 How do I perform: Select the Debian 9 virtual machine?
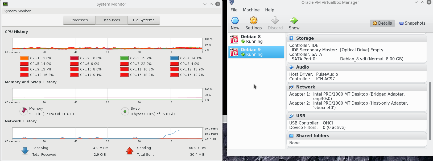[x=256, y=52]
